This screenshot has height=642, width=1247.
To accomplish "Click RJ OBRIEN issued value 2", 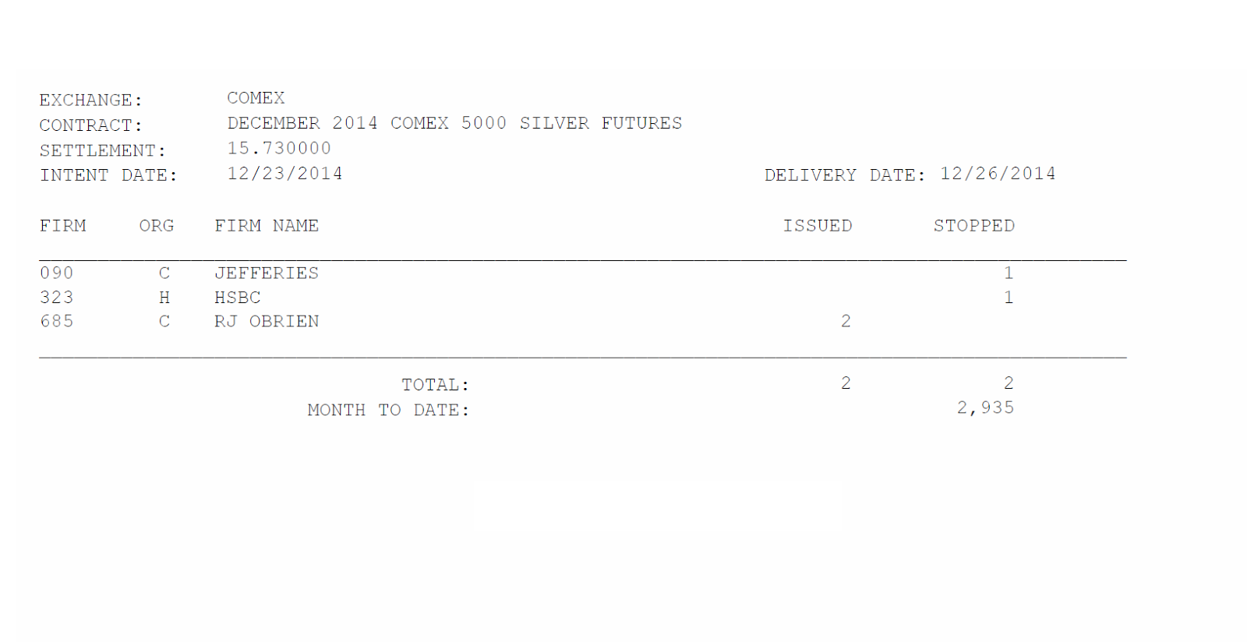I will coord(846,322).
